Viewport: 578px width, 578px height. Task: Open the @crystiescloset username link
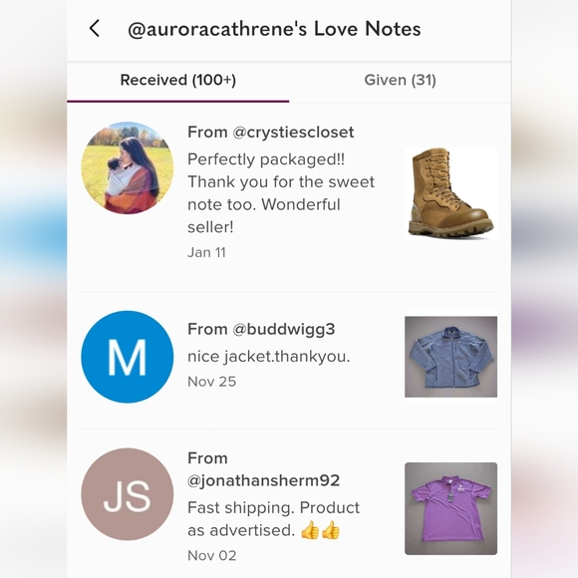point(293,133)
